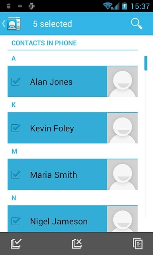This screenshot has width=153, height=255.
Task: Tap the select all icon in bottom bar
Action: click(16, 243)
